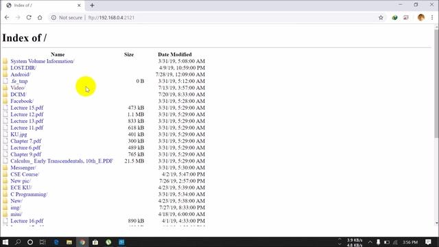Close the Index of / tab

pyautogui.click(x=79, y=5)
